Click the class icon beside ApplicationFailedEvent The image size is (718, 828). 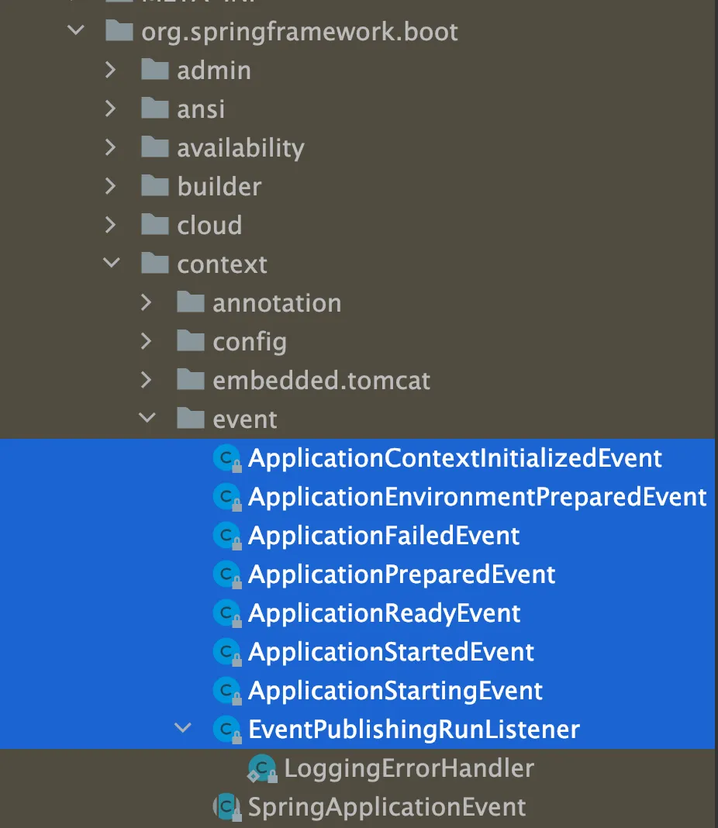[227, 536]
